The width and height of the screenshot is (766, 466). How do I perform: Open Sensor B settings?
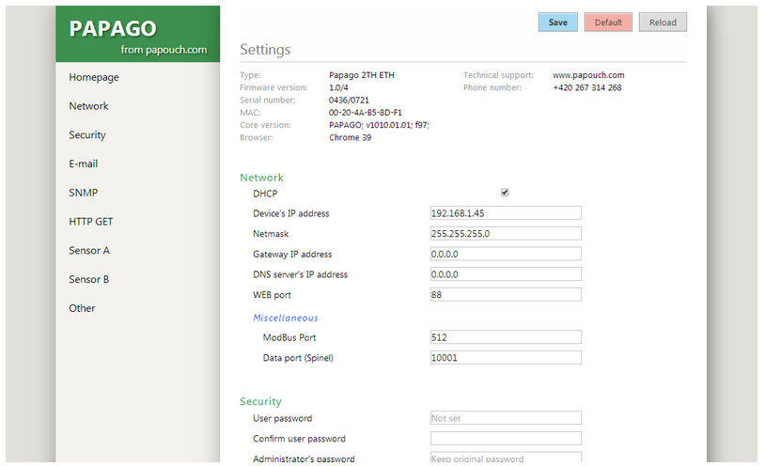tap(89, 279)
